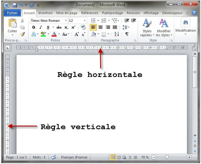Switch to the Insertion tab

tap(45, 13)
